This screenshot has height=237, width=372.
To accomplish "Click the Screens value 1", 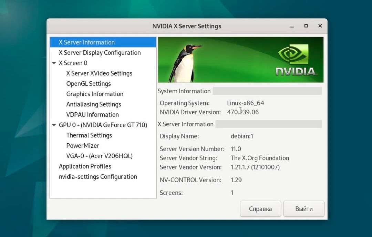I will pyautogui.click(x=232, y=193).
